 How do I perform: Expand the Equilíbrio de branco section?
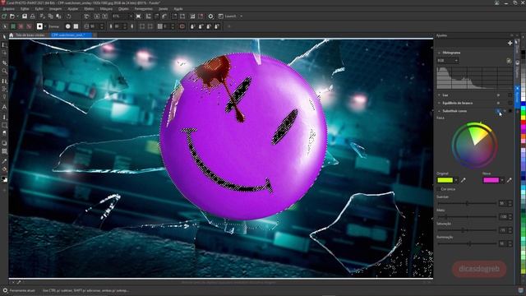coord(439,103)
